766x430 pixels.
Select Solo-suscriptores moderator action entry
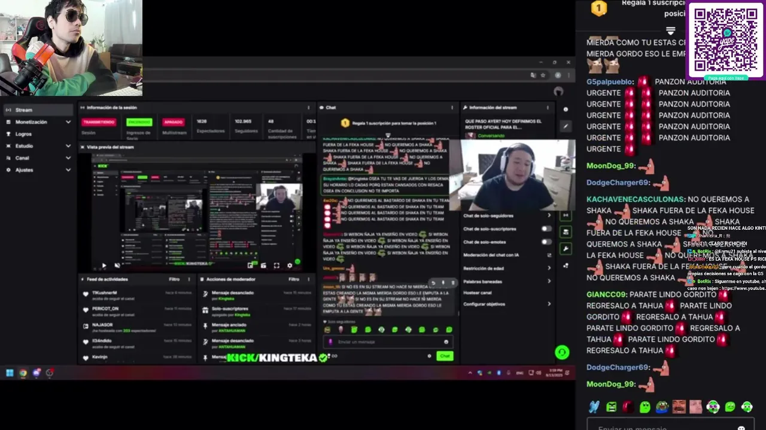[257, 311]
